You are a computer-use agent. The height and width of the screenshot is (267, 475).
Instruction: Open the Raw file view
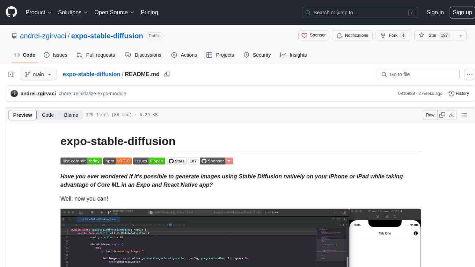click(430, 115)
